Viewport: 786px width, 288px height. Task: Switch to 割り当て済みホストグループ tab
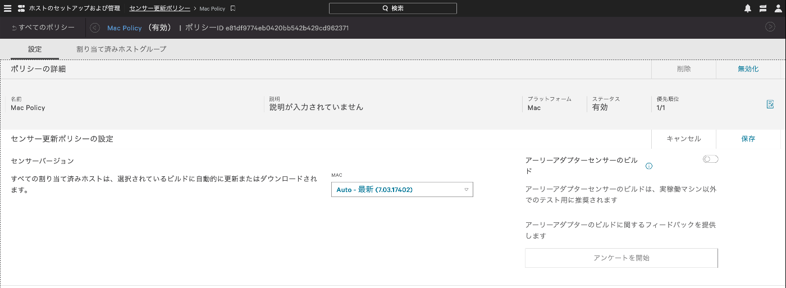coord(121,49)
